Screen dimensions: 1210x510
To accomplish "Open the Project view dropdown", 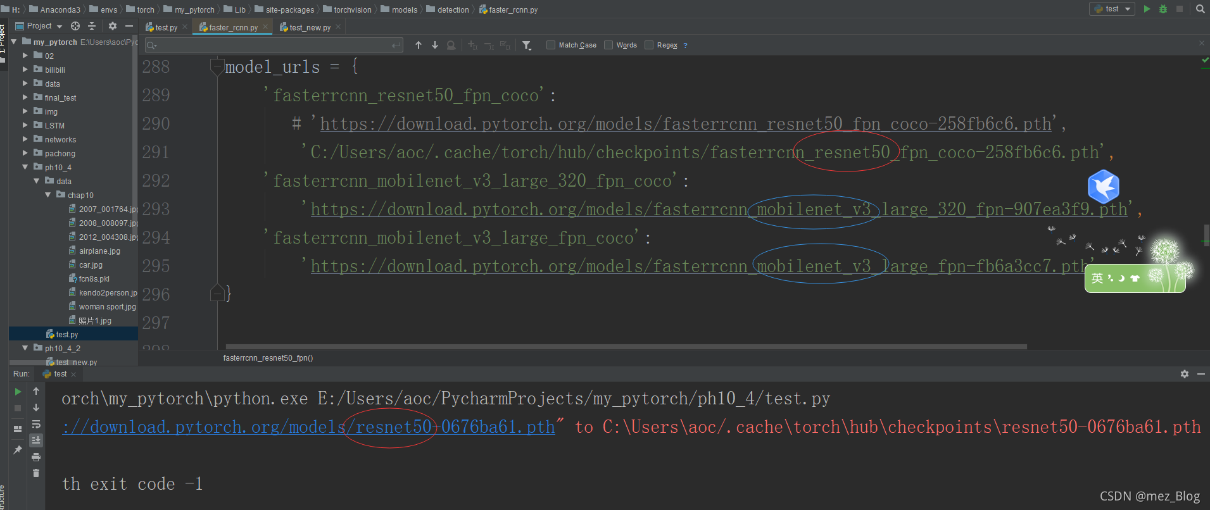I will (x=39, y=26).
